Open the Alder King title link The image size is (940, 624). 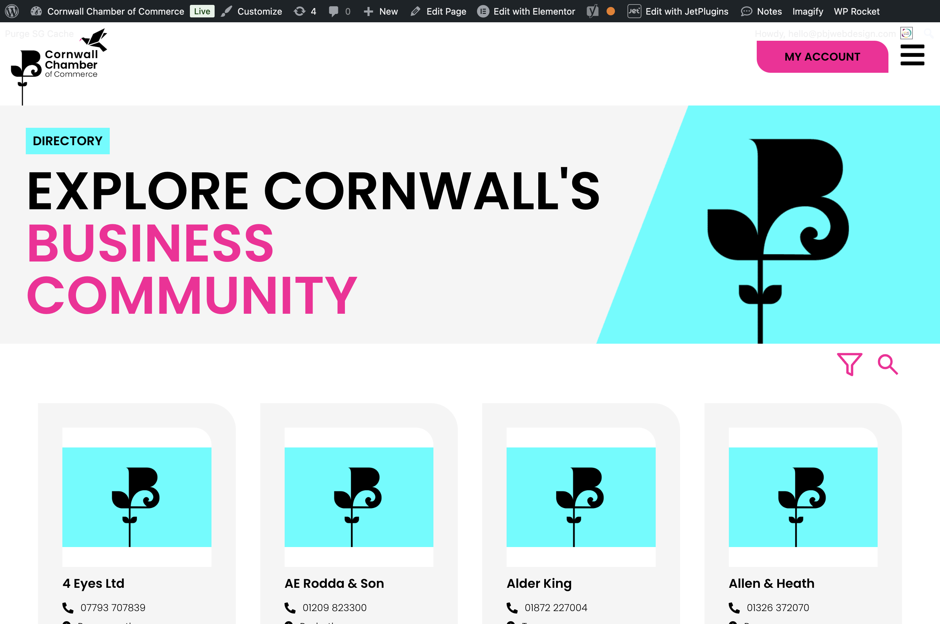539,583
